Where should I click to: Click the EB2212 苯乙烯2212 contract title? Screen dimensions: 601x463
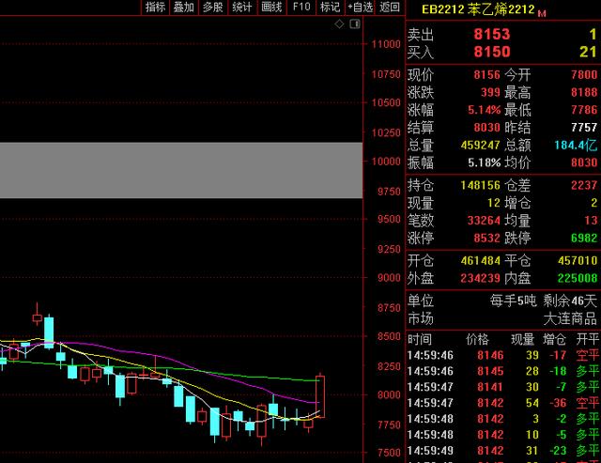477,10
